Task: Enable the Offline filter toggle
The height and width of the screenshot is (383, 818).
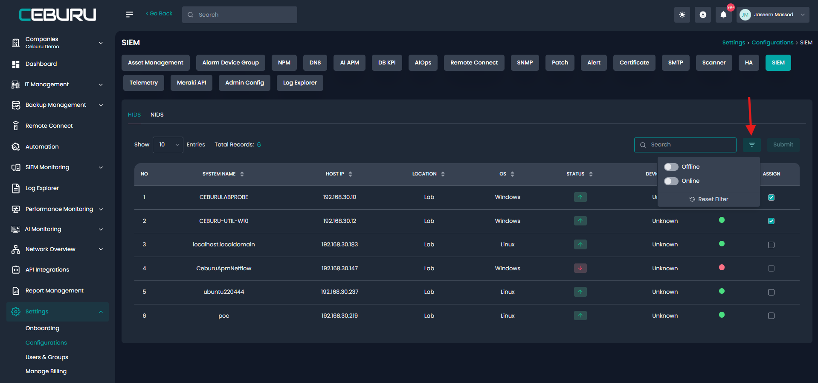Action: 671,167
